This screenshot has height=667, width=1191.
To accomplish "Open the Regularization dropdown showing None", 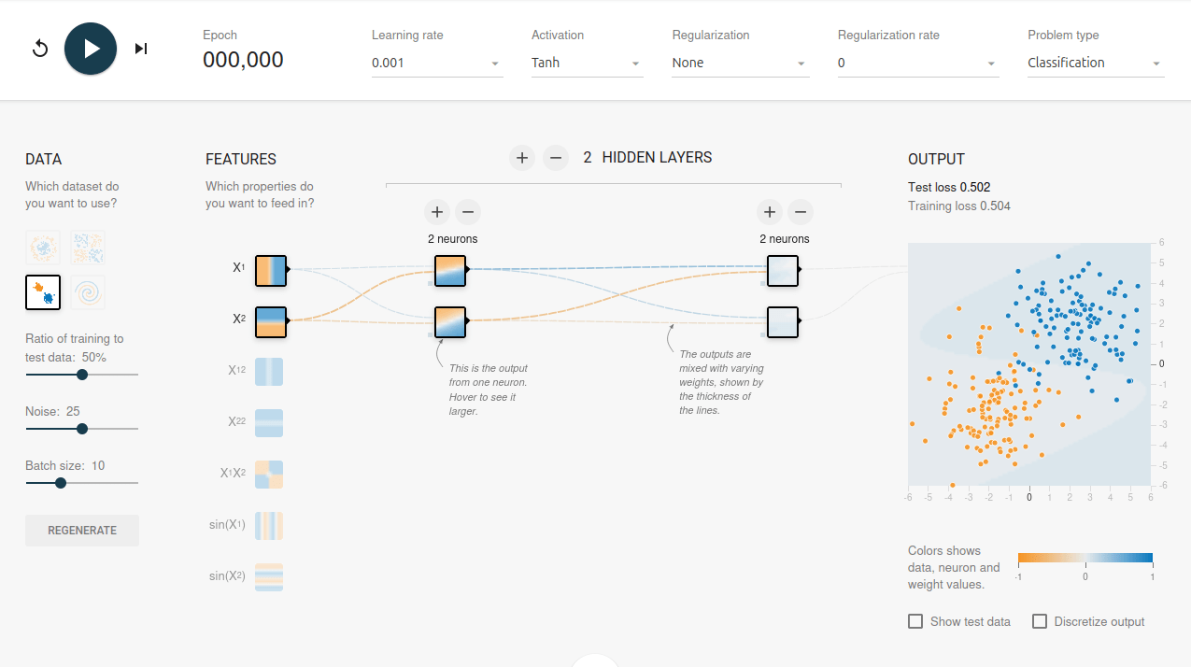I will pyautogui.click(x=741, y=64).
